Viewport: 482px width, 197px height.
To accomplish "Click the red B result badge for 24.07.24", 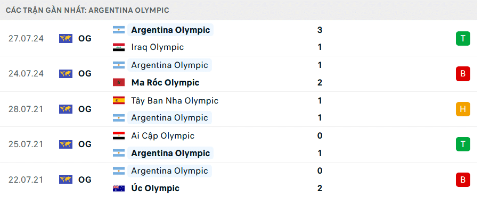I will click(x=463, y=74).
